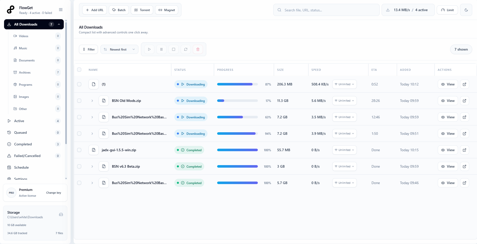
Task: Open the Limit speed button
Action: [447, 10]
